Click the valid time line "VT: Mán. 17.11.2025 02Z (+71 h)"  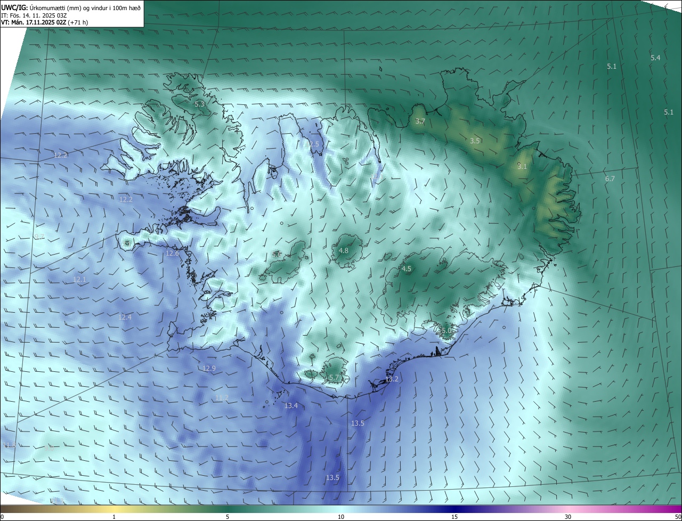[x=46, y=22]
